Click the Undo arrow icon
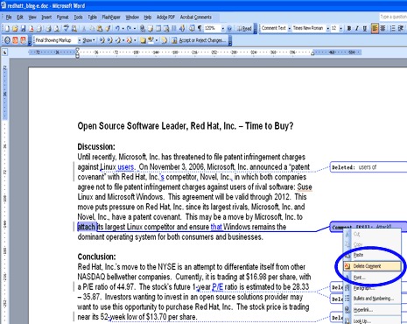The height and width of the screenshot is (324, 407). click(117, 28)
